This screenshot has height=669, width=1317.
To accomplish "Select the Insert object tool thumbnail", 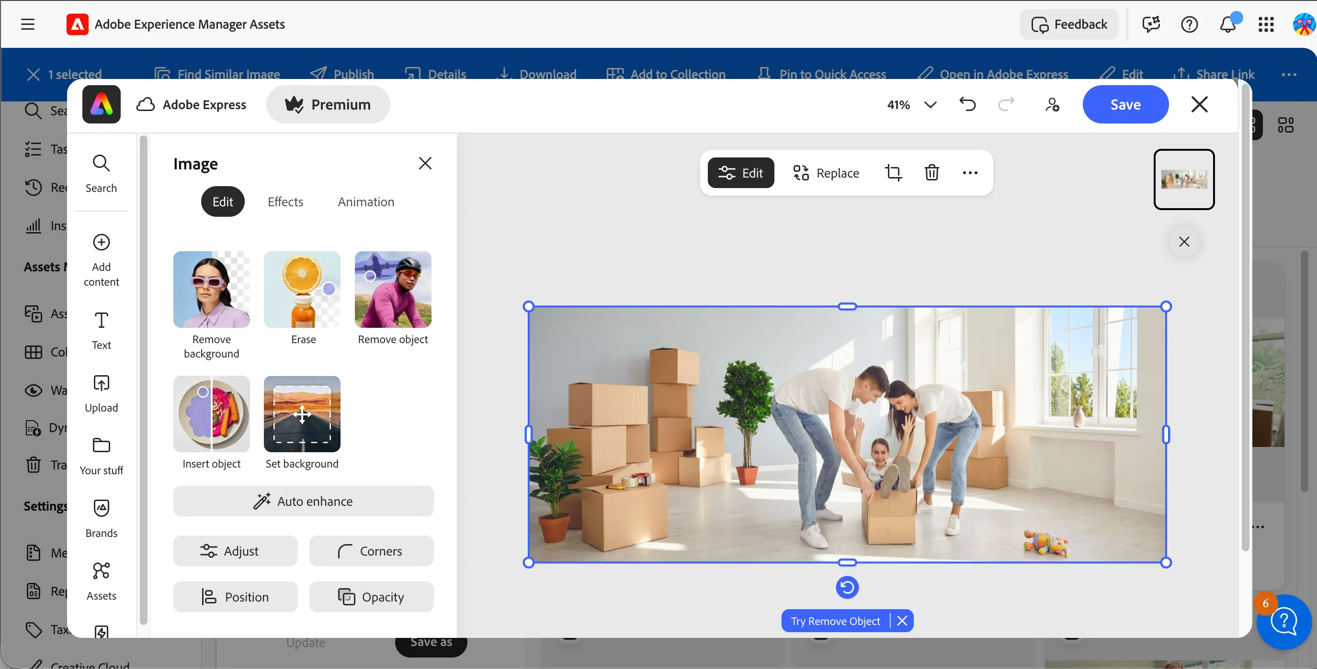I will click(211, 413).
